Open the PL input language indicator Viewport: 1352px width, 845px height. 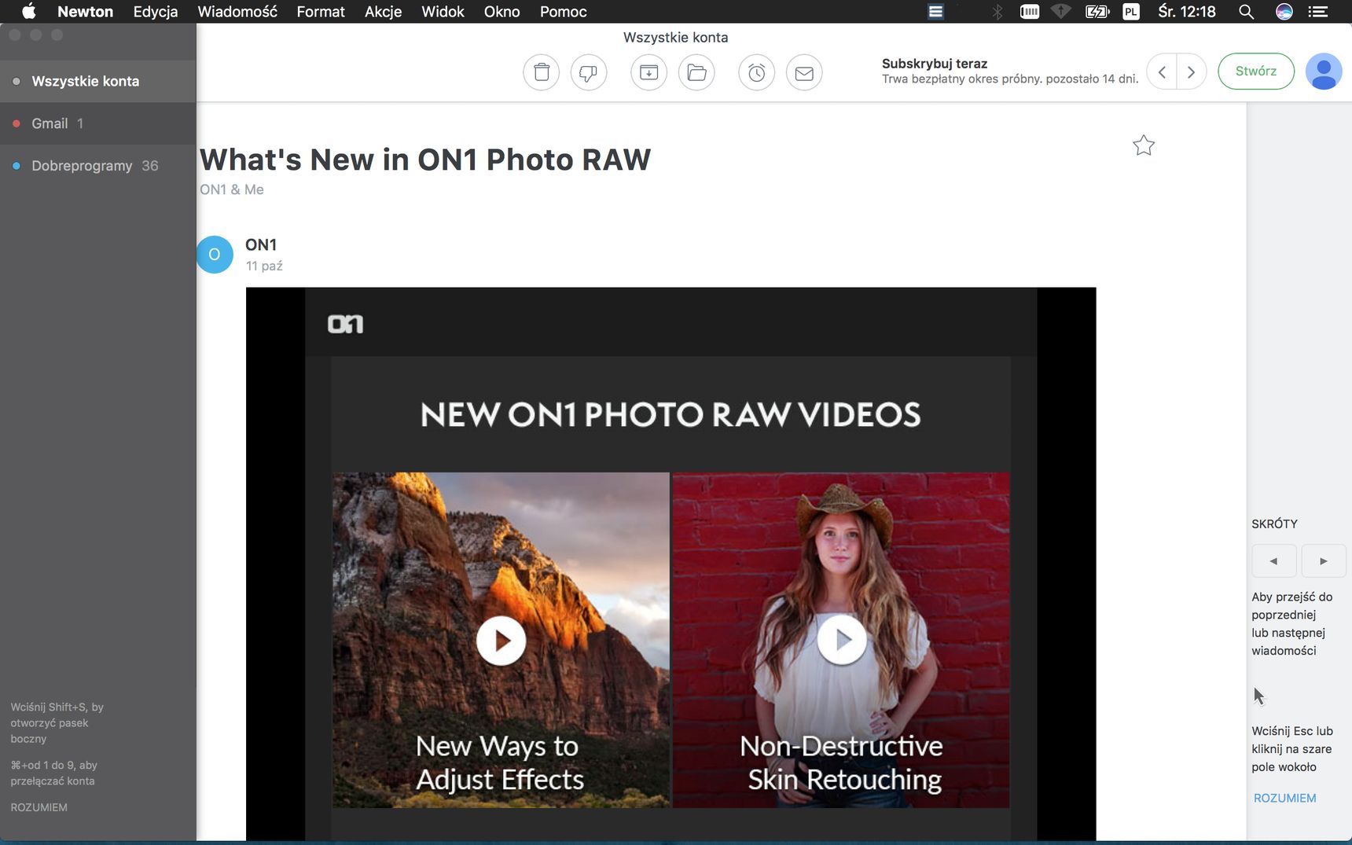[x=1131, y=12]
